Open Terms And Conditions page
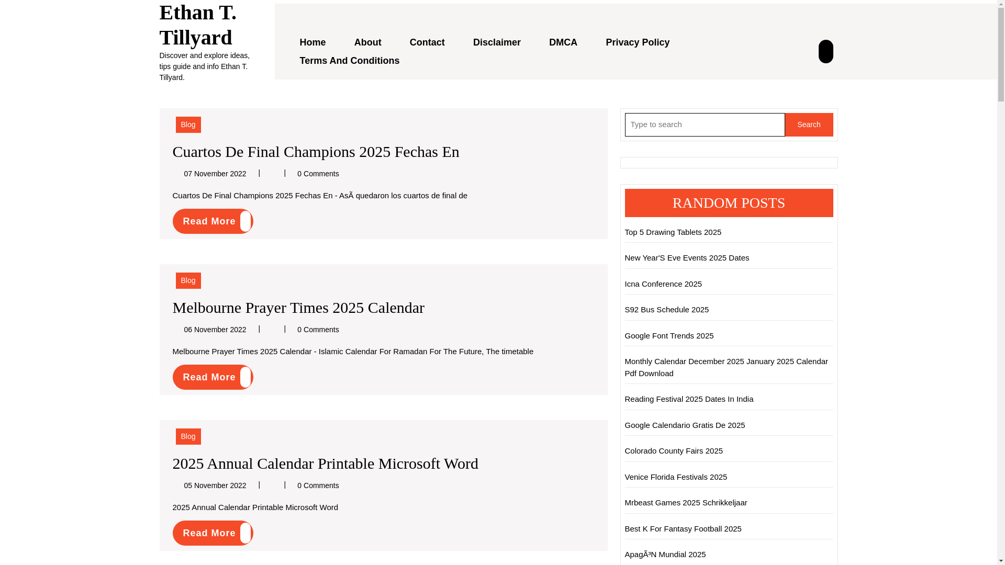 (349, 61)
